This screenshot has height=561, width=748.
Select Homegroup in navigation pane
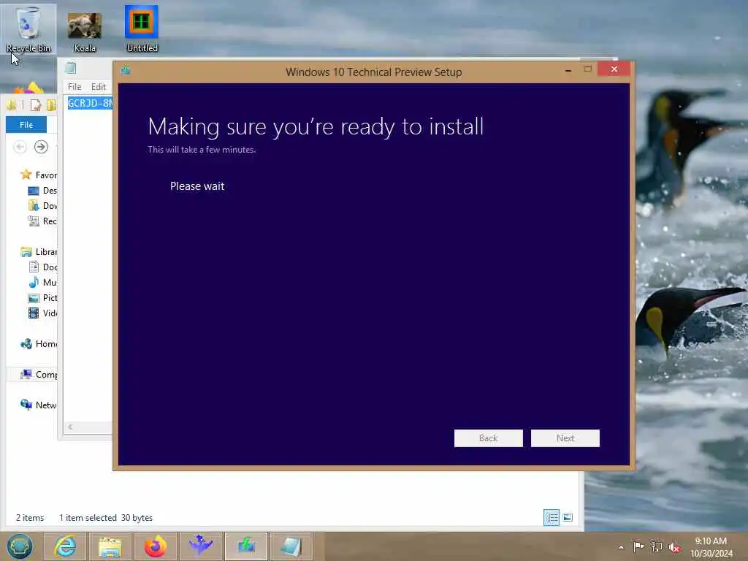point(39,344)
